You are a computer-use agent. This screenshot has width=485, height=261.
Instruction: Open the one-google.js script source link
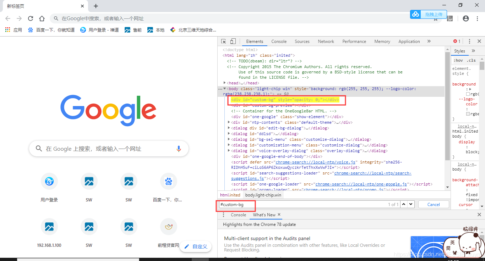361,184
